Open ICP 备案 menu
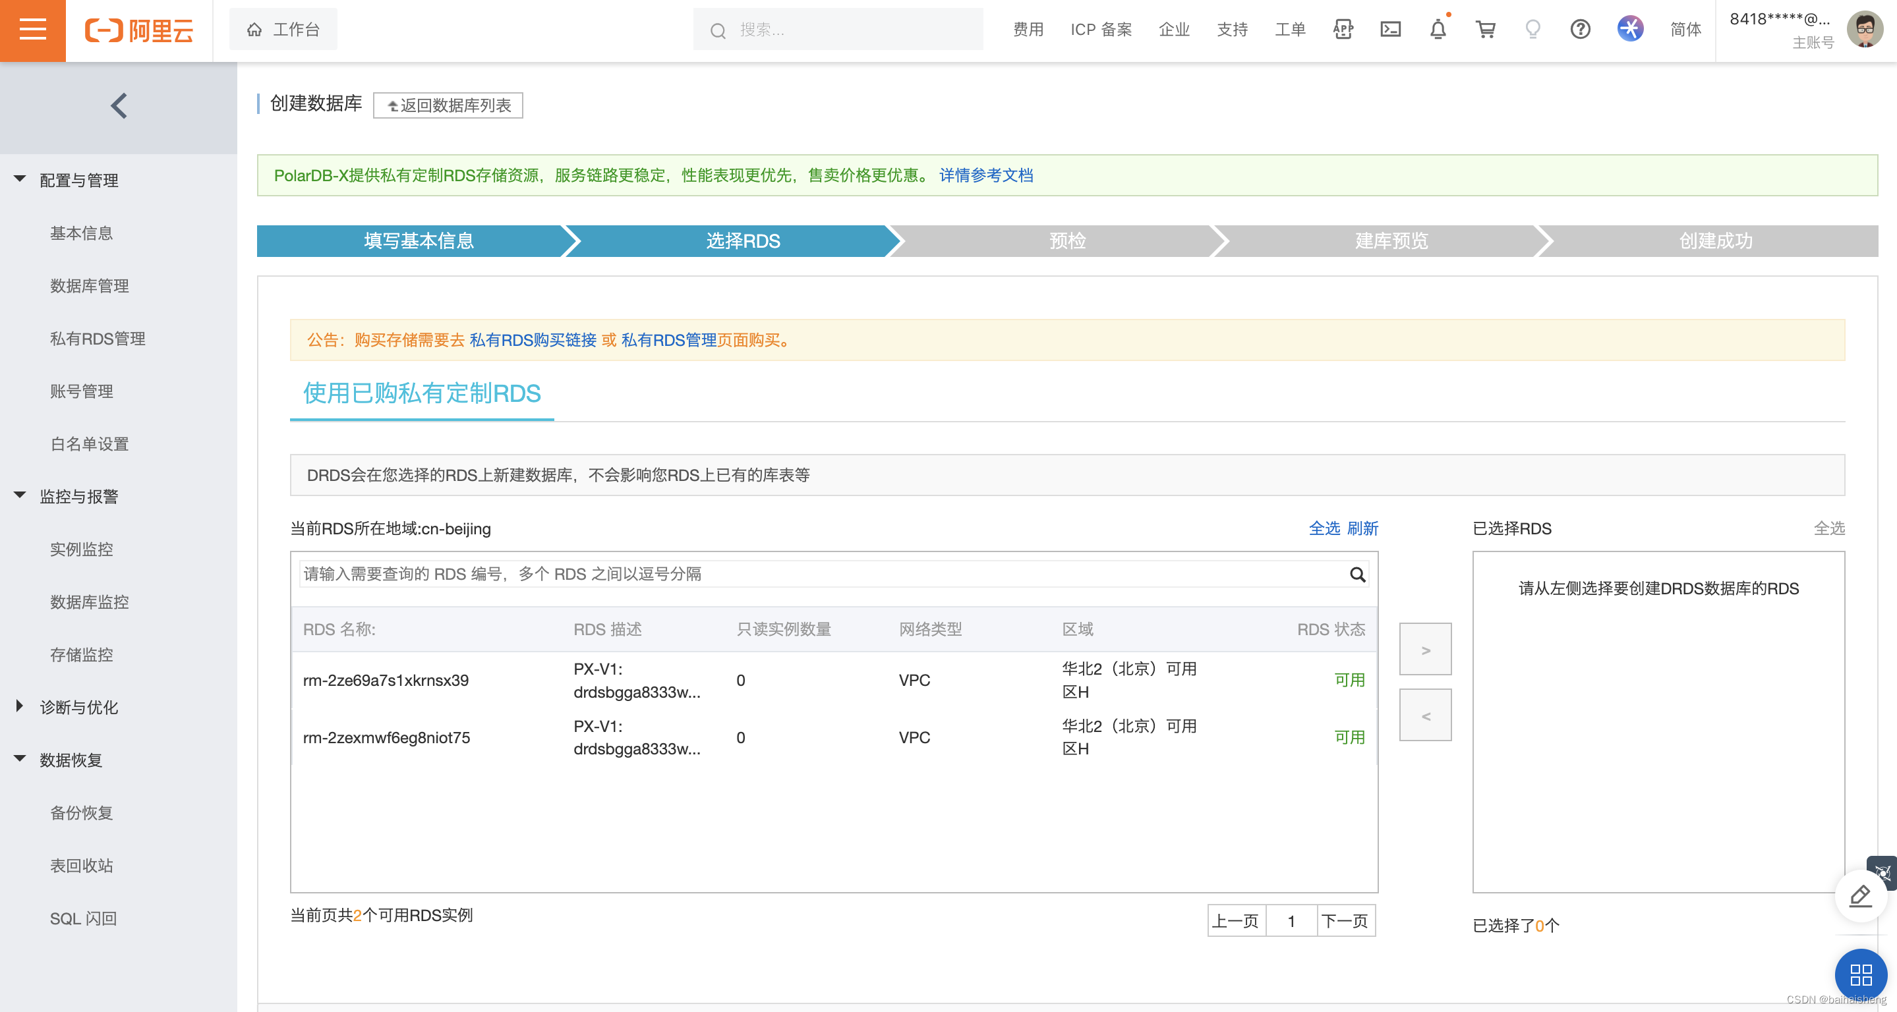This screenshot has width=1897, height=1012. click(x=1101, y=30)
